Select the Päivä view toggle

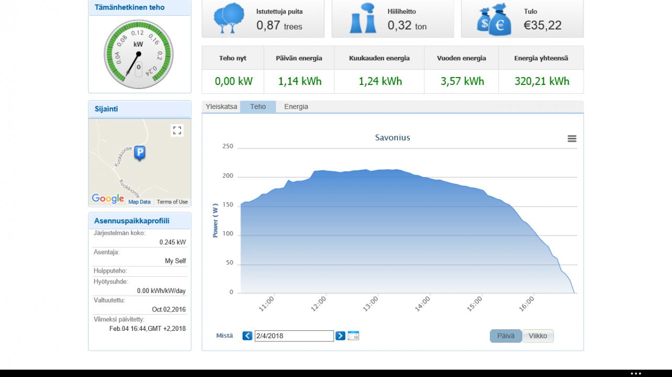tap(506, 336)
